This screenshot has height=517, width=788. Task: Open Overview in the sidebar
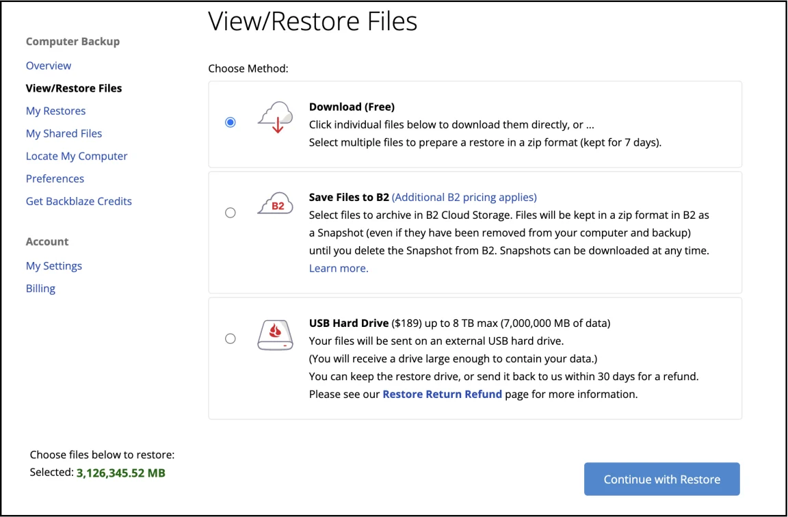pos(49,66)
